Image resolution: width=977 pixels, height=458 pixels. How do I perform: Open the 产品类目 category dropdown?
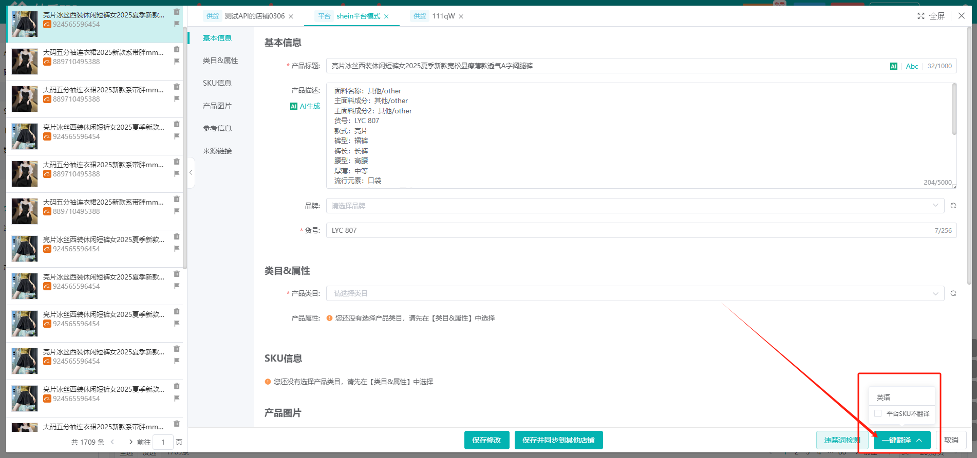[x=635, y=293]
